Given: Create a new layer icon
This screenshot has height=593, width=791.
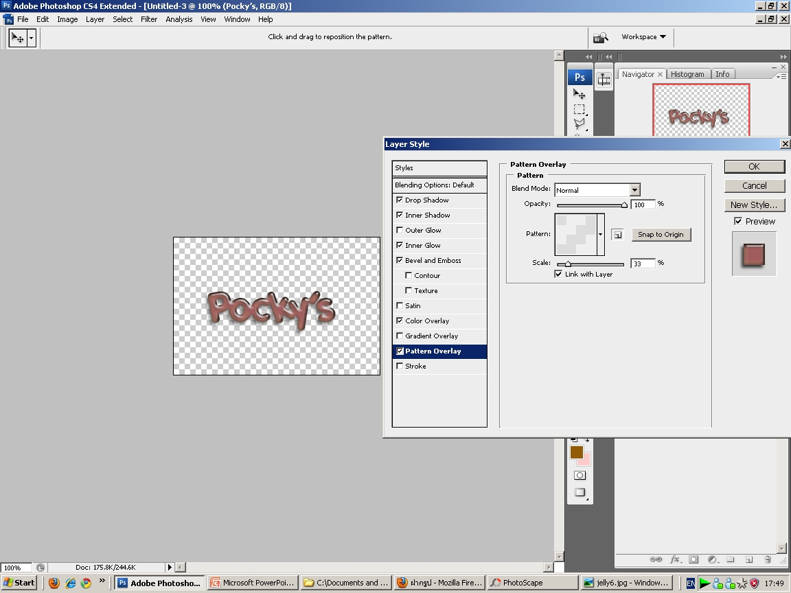Looking at the screenshot, I should tap(749, 559).
